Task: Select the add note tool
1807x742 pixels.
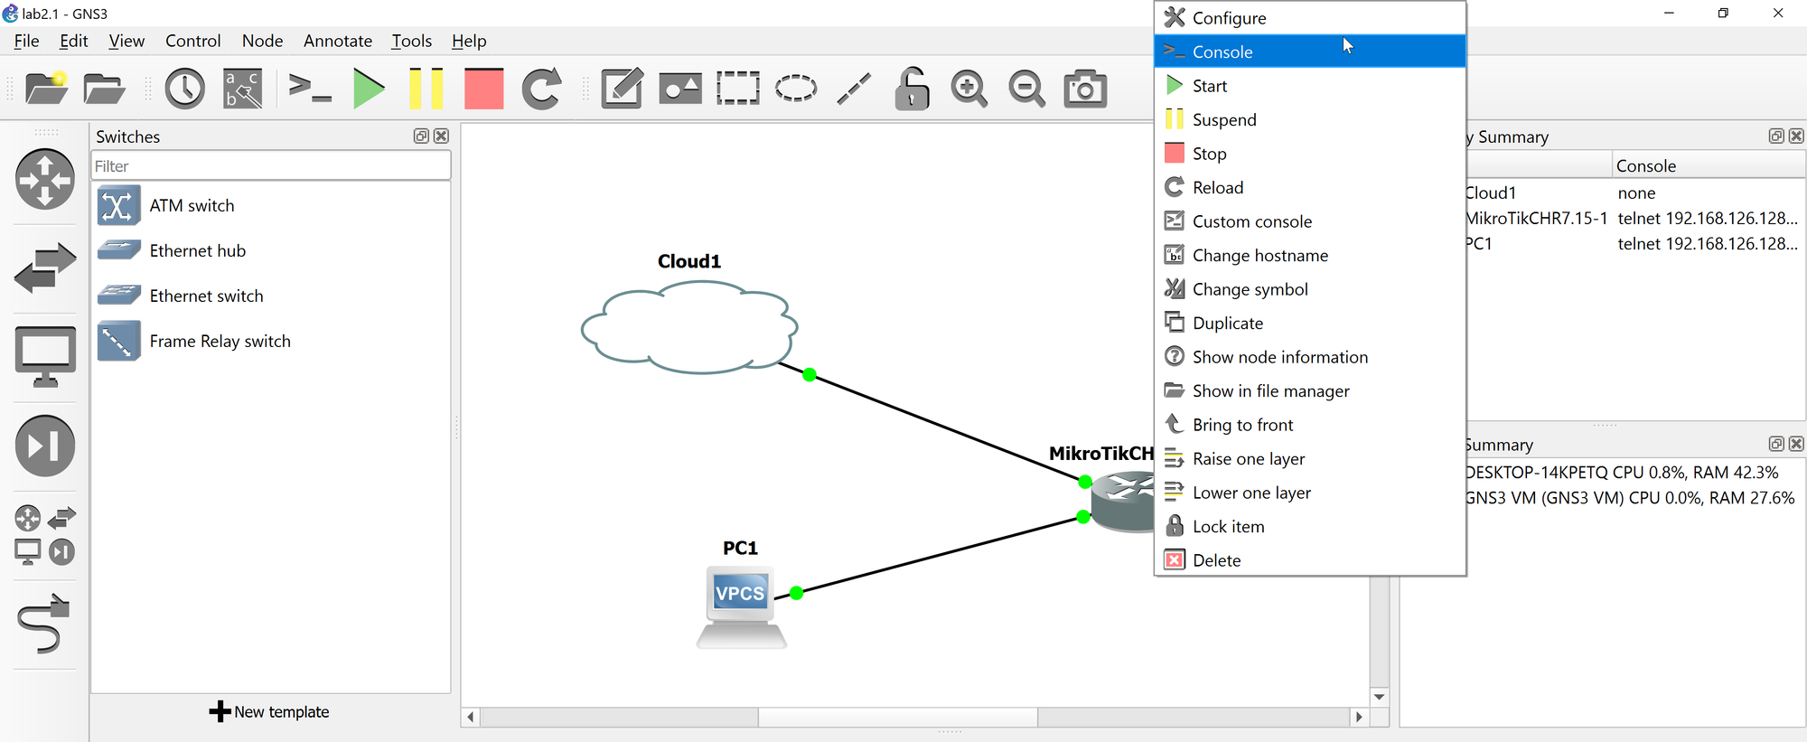Action: pos(623,89)
